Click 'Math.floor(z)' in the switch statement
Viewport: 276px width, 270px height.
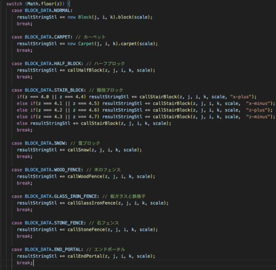(45, 4)
